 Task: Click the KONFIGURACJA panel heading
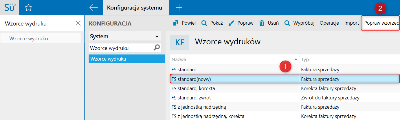pos(110,23)
